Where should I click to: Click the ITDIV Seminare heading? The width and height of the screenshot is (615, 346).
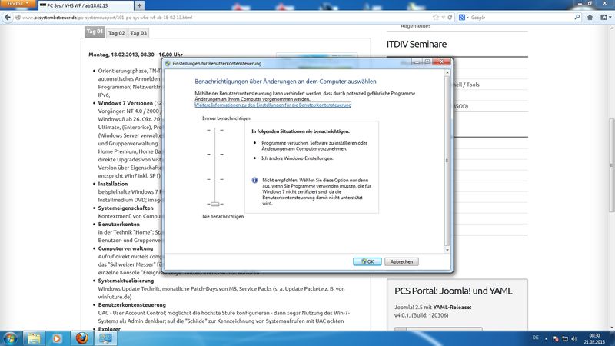417,44
